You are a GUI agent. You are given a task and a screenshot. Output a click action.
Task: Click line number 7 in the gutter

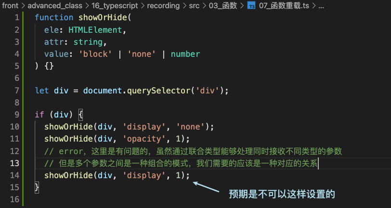(17, 91)
